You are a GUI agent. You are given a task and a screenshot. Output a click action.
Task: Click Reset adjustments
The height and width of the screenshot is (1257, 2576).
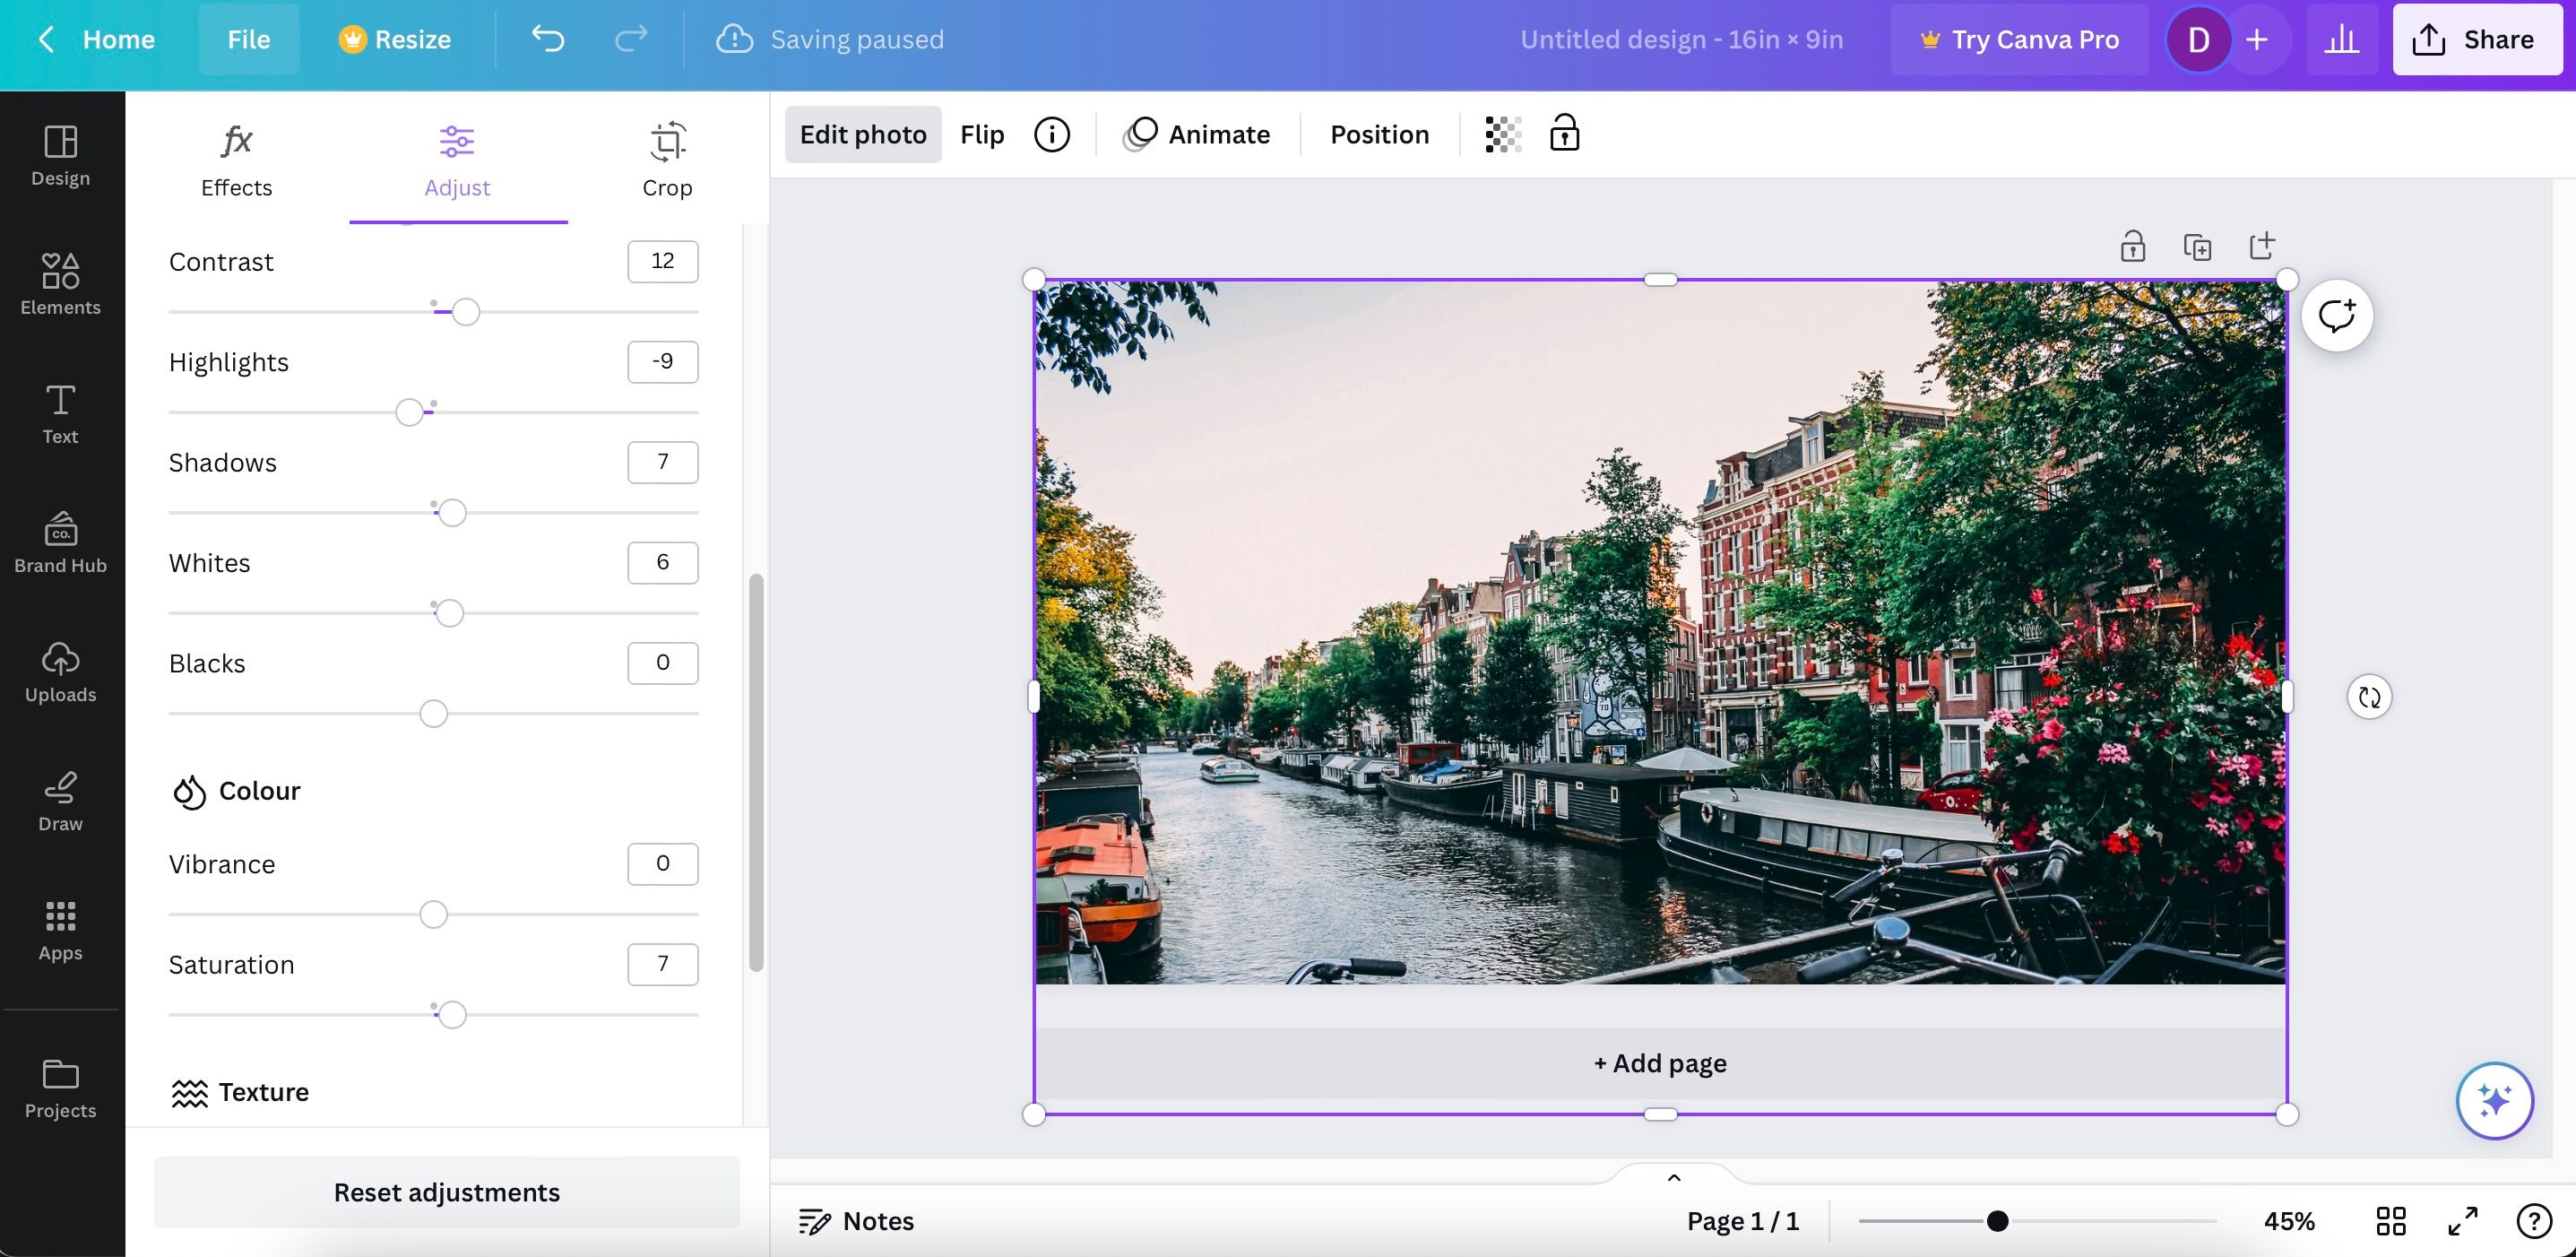[446, 1191]
